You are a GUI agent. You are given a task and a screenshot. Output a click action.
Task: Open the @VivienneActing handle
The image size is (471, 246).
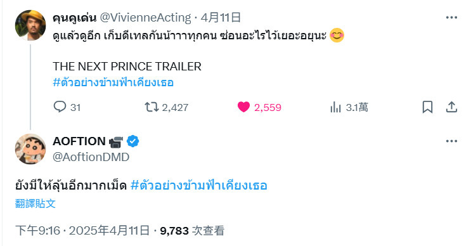[x=145, y=18]
